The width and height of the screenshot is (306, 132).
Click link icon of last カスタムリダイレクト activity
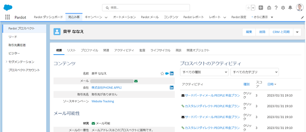183,128
